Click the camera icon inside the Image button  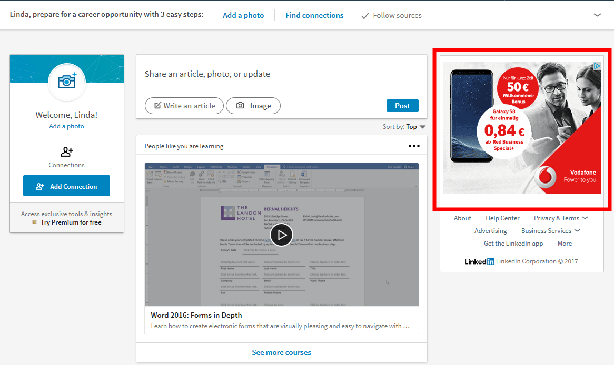(x=242, y=106)
